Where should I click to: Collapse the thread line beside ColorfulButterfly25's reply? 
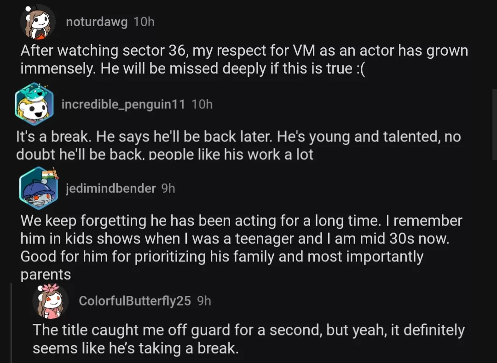11,323
